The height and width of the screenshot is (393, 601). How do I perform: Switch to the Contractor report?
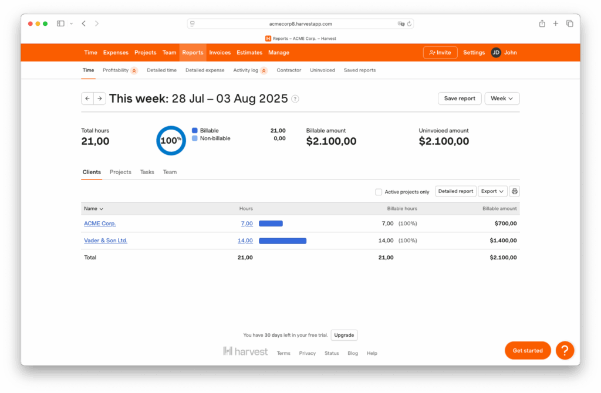[289, 70]
